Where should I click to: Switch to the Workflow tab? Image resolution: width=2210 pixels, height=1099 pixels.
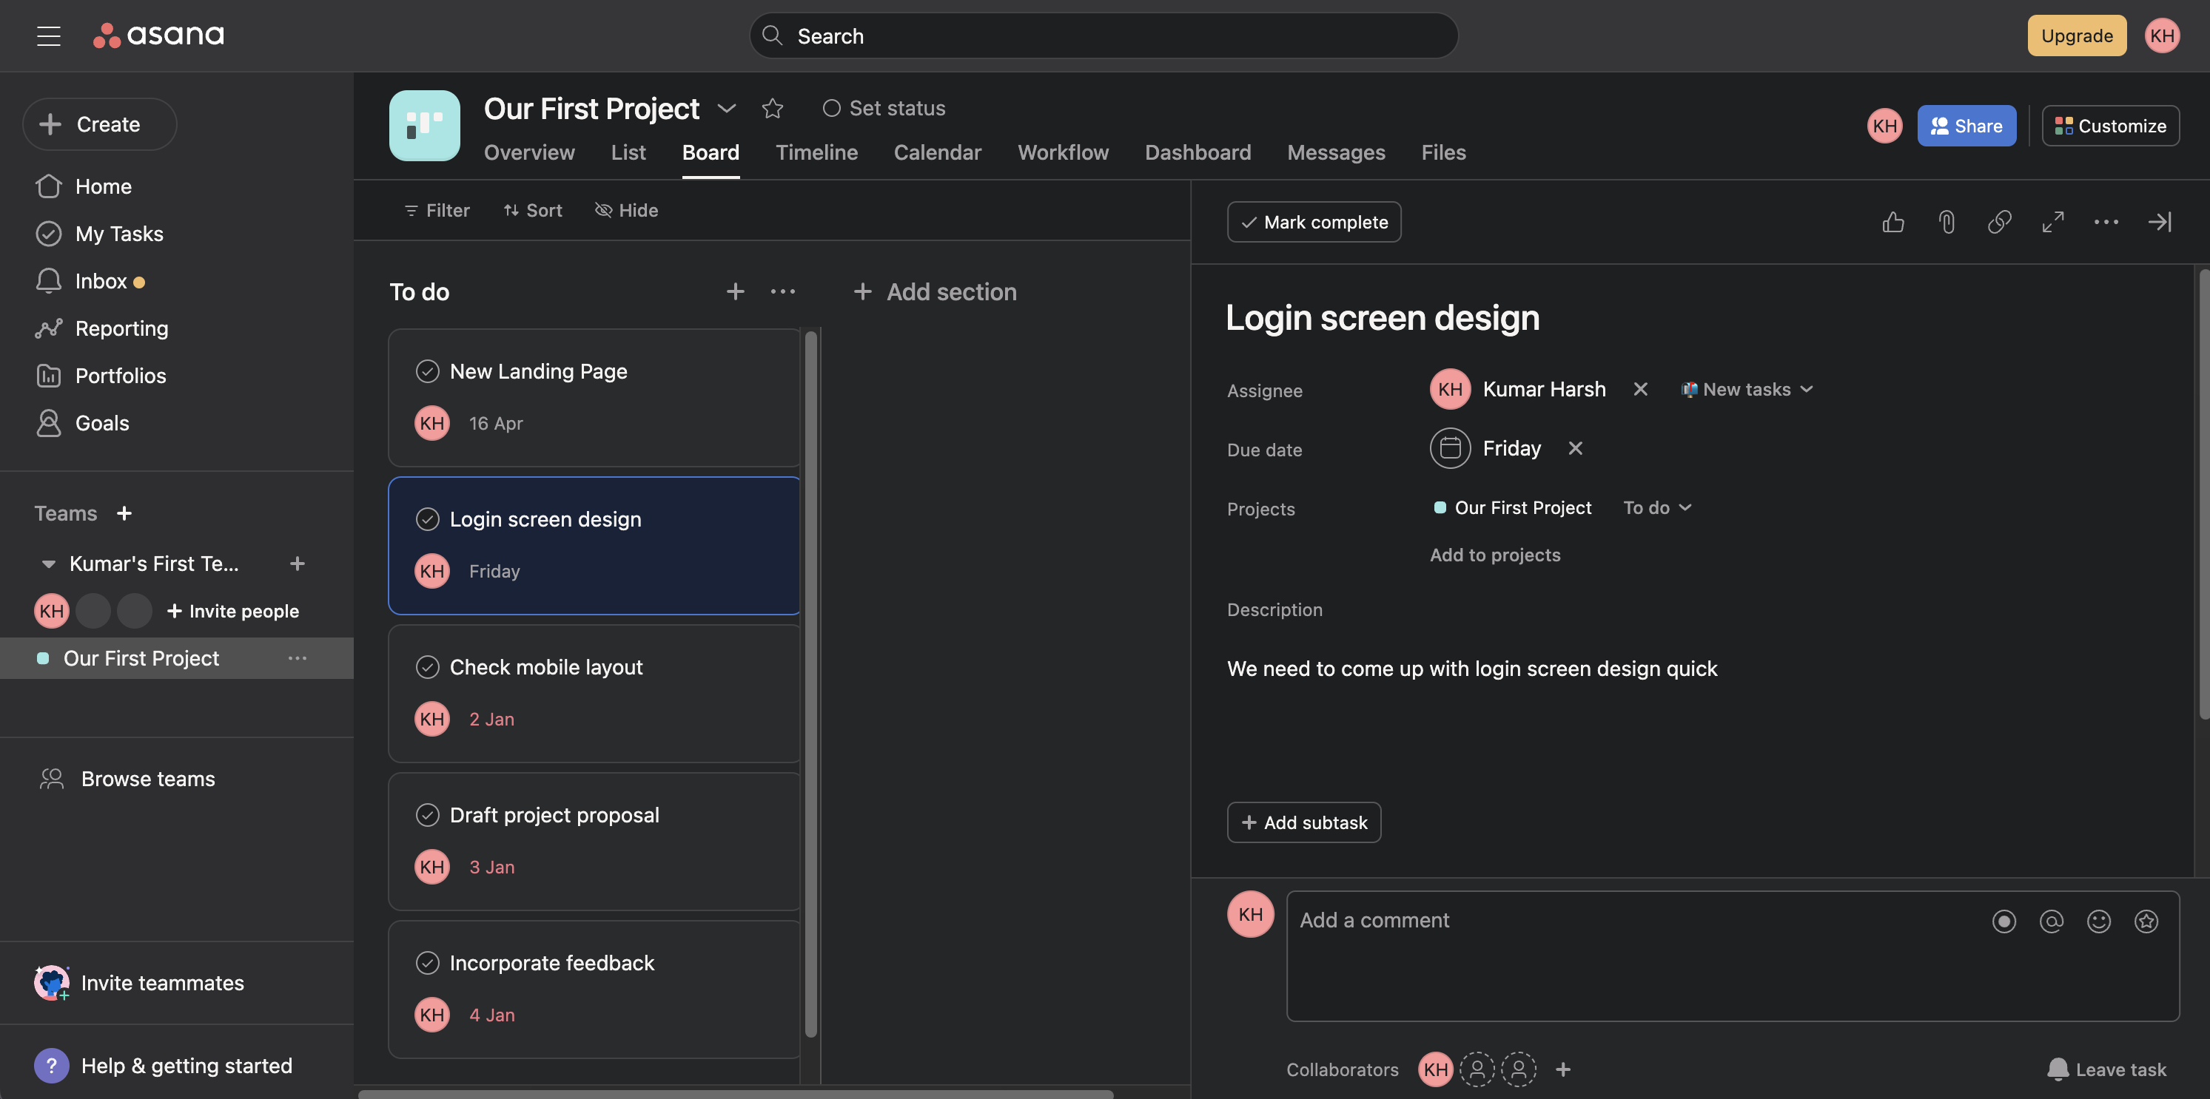[1063, 152]
